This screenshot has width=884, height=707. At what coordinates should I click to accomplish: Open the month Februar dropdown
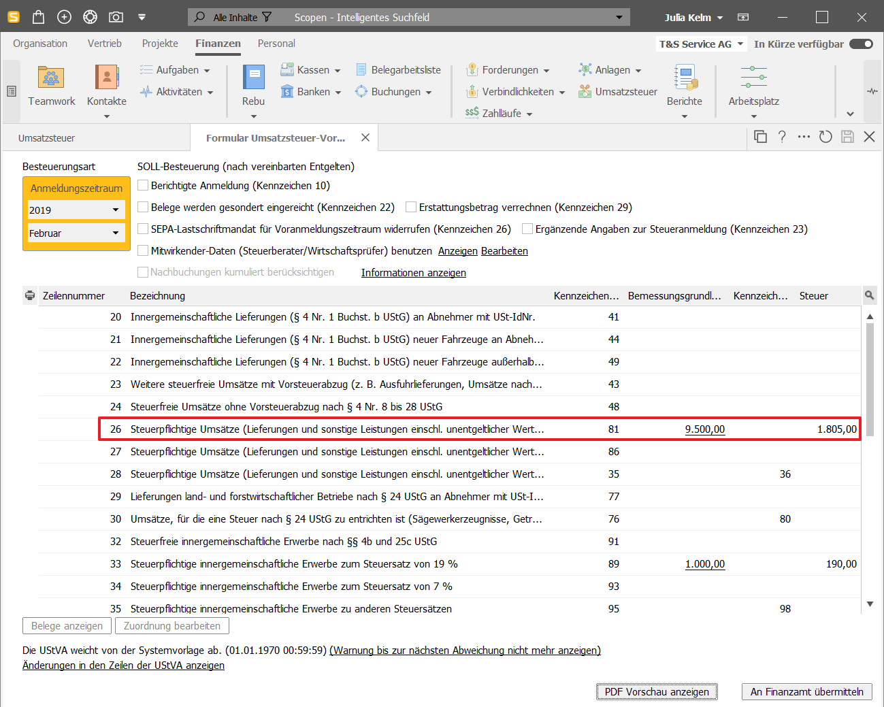76,233
